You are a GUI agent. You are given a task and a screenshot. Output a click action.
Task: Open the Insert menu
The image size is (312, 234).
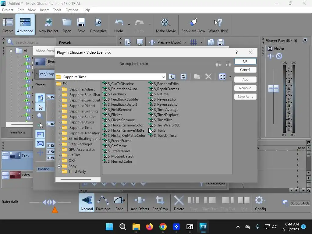pyautogui.click(x=44, y=10)
